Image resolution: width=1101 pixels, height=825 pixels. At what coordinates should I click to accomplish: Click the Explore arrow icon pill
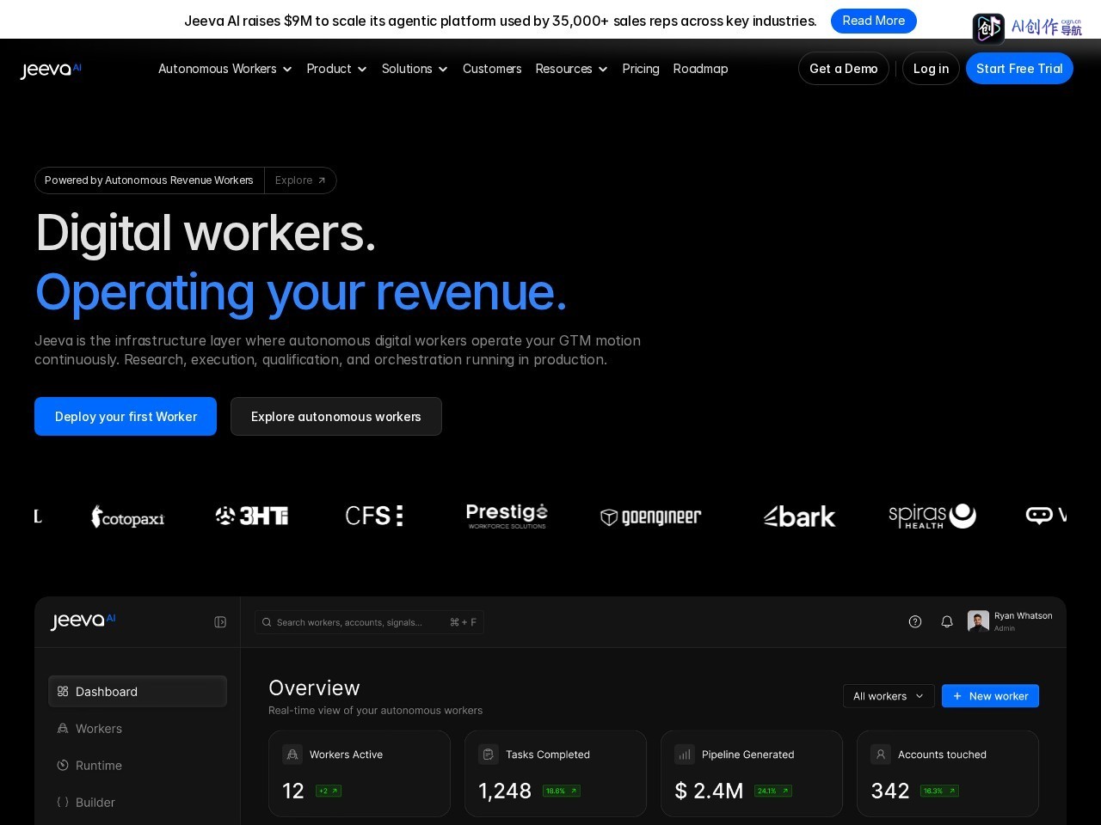300,180
